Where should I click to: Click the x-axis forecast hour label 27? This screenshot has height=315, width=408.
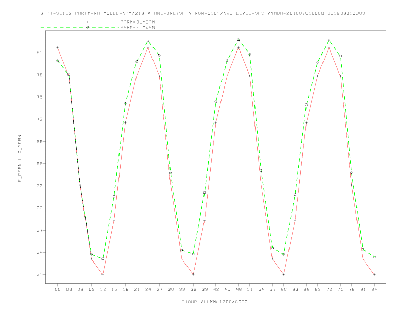159,289
